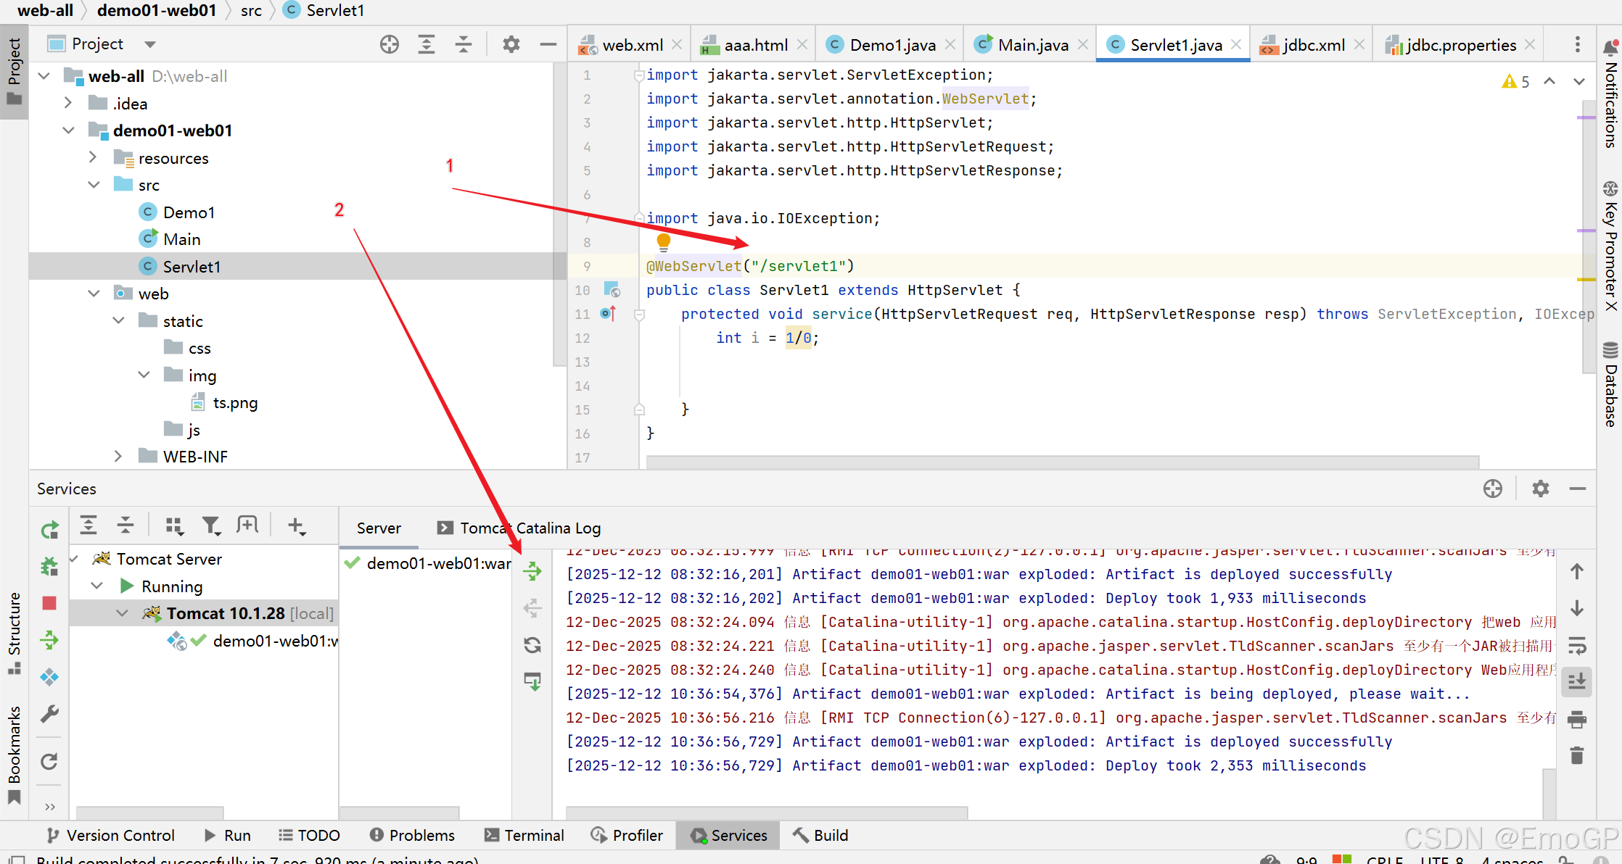Switch to the jdbc.xml editor tab
Viewport: 1622px width, 864px height.
point(1312,45)
